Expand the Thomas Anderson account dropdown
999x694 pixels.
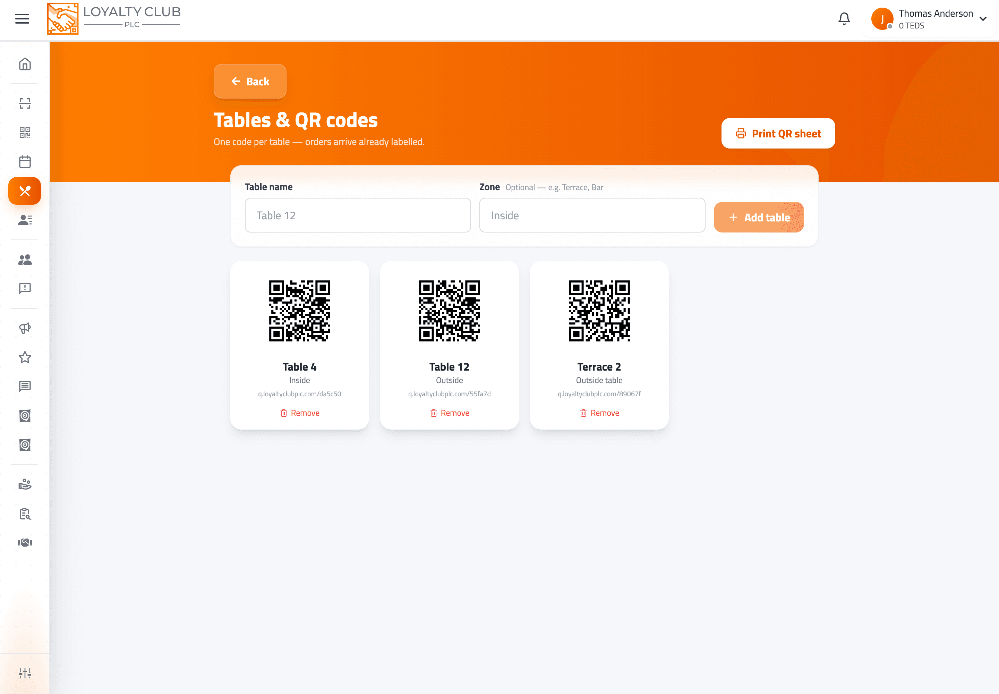point(983,19)
